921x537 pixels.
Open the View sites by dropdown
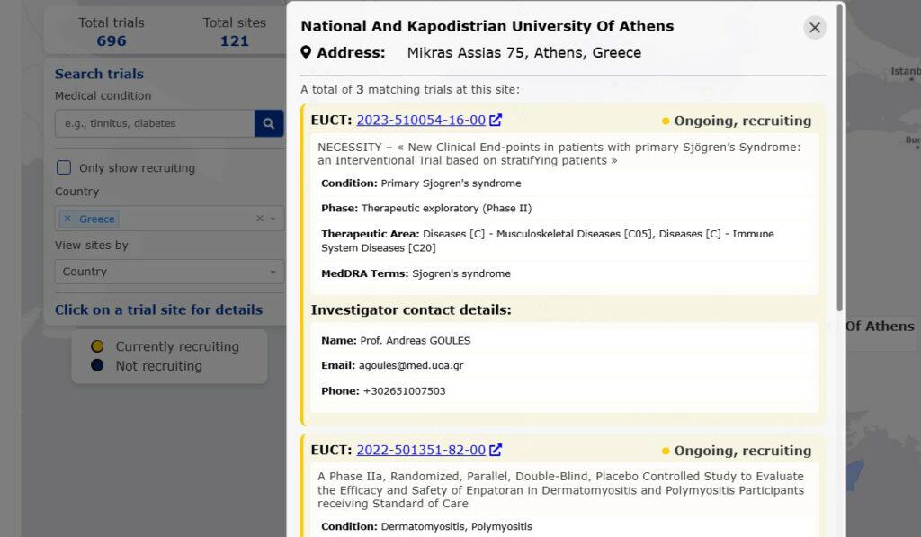click(169, 272)
